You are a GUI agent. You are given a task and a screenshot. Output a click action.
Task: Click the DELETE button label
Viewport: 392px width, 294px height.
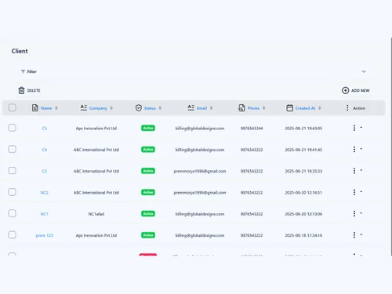coord(34,91)
